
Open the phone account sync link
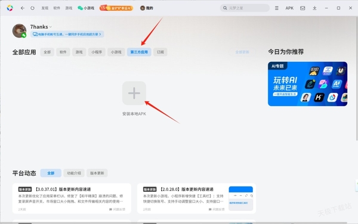pyautogui.click(x=67, y=34)
